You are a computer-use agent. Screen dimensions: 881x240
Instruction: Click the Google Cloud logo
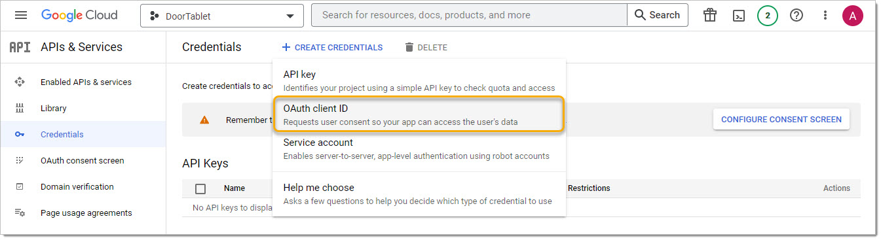point(79,15)
